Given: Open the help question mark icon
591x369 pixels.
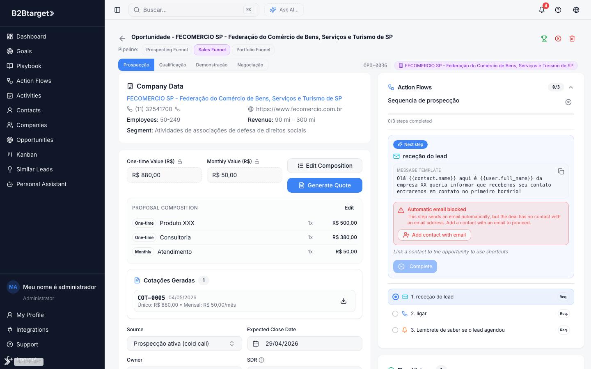Looking at the screenshot, I should click(x=558, y=10).
